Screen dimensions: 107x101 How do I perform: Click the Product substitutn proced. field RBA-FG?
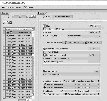[x=94, y=49]
